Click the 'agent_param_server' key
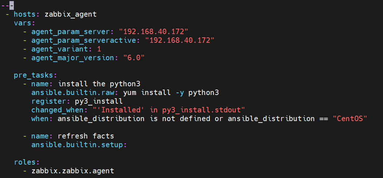 [71, 32]
